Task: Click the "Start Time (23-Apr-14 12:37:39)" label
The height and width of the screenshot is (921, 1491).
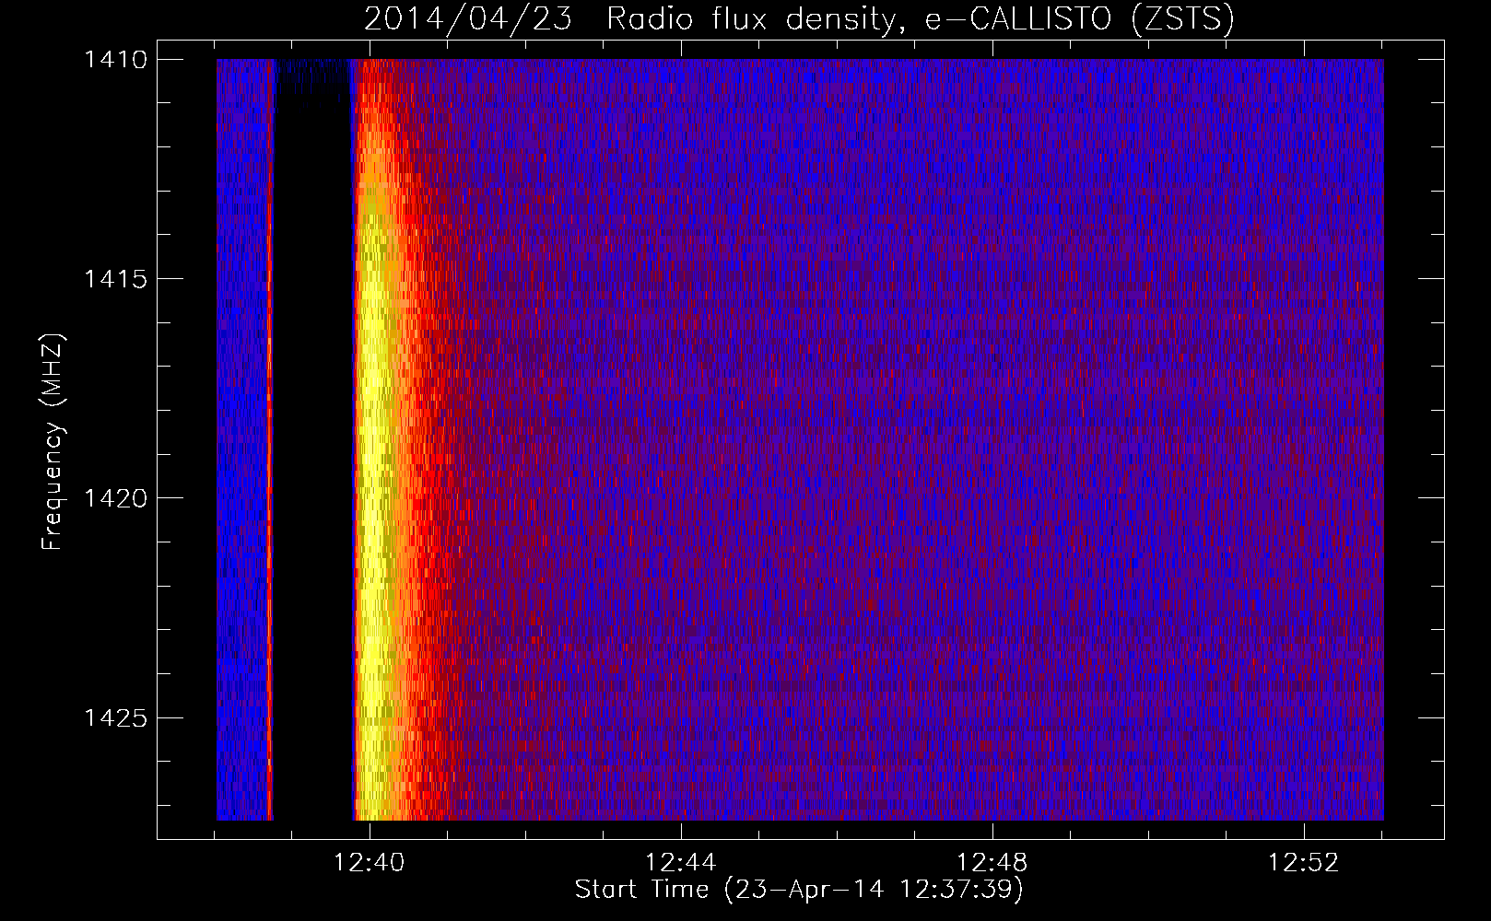Action: 799,889
